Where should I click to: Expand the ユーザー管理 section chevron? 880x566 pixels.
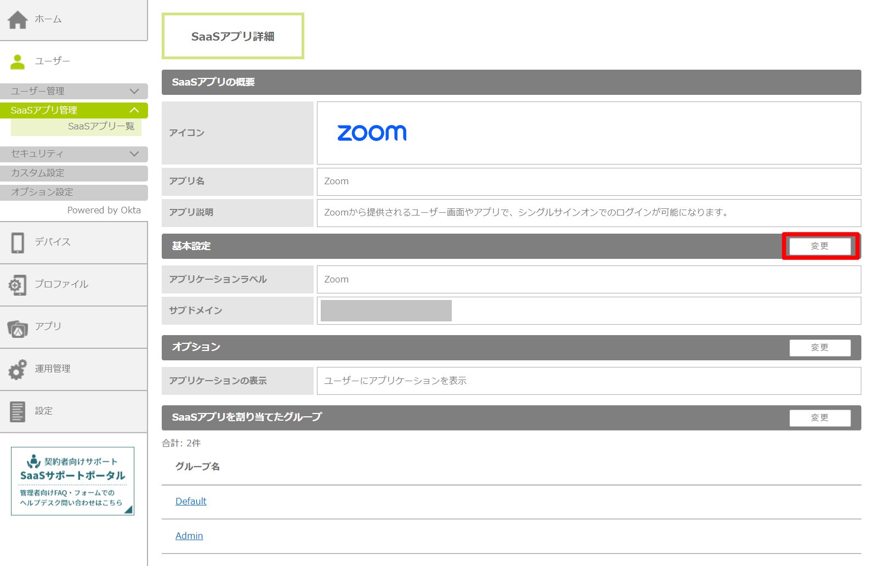(134, 91)
